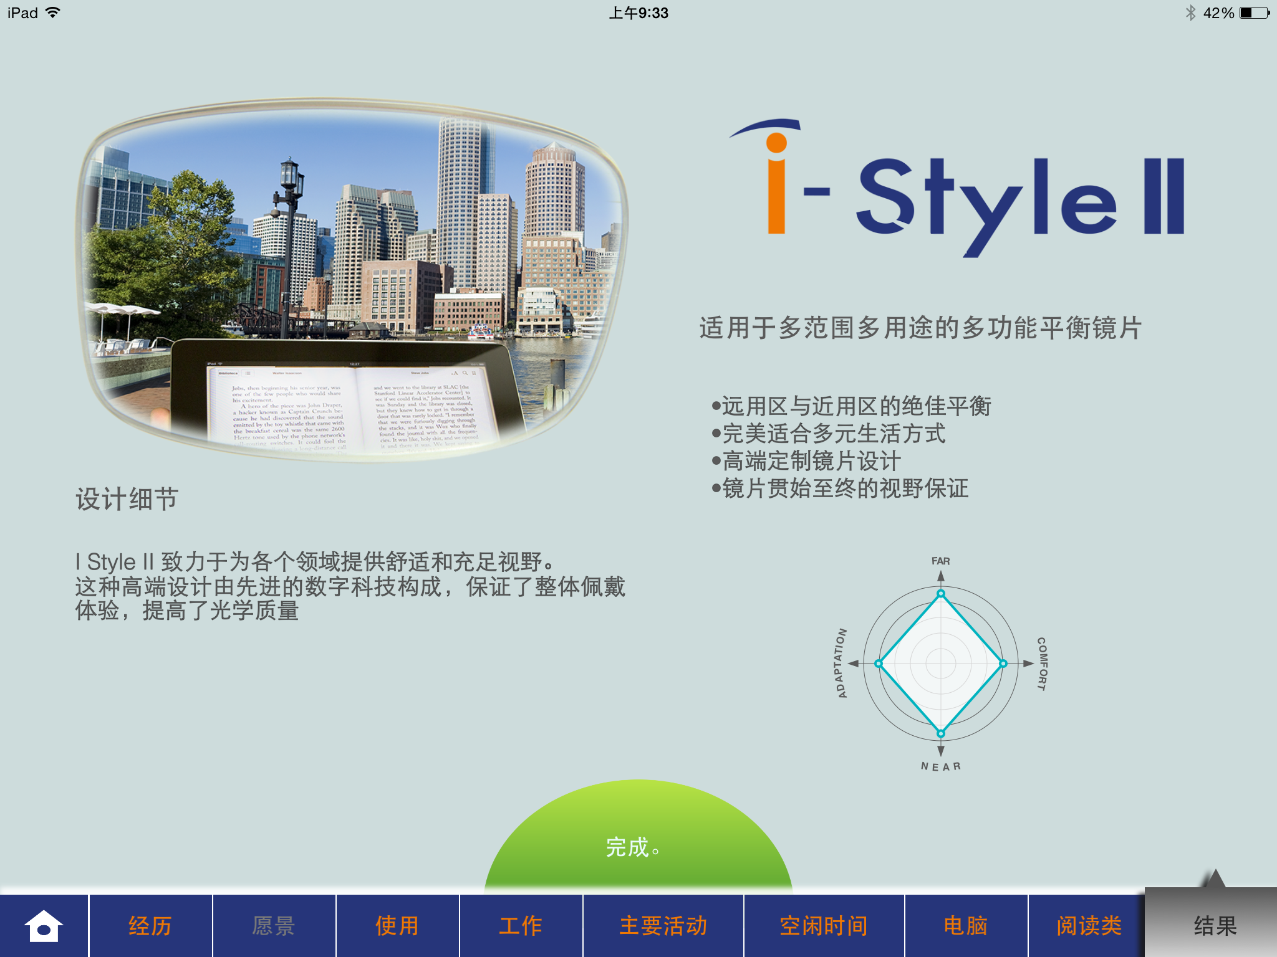Switch to the 愿景 tab

(274, 926)
